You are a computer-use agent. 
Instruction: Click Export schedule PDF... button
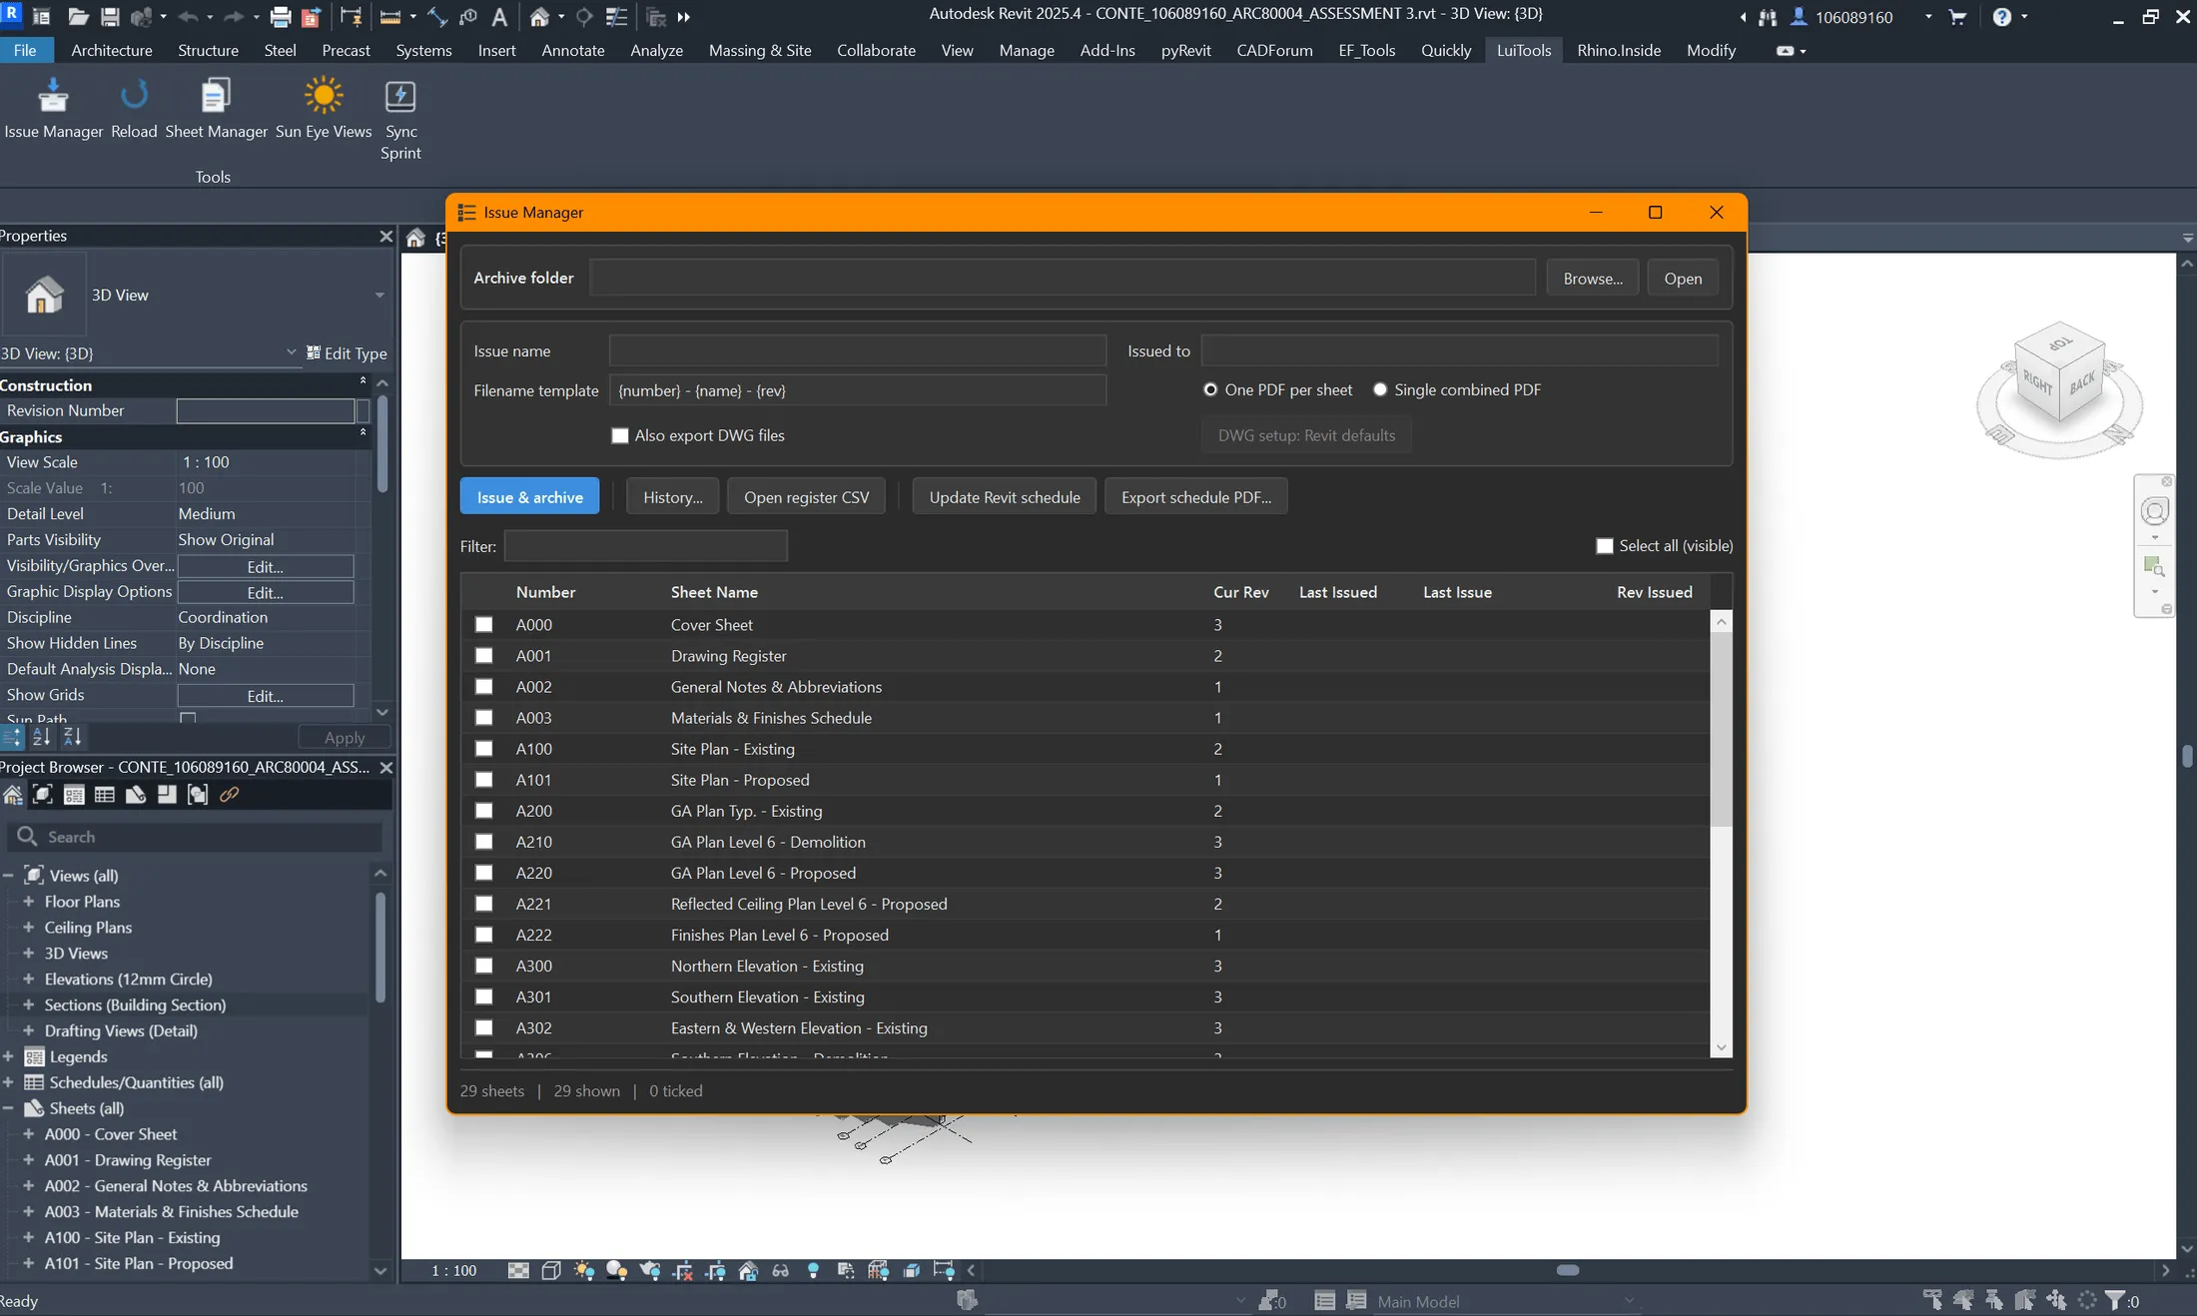pos(1196,496)
